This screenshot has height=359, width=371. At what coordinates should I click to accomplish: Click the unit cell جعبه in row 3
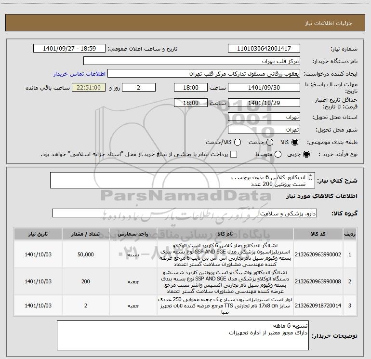click(133, 306)
